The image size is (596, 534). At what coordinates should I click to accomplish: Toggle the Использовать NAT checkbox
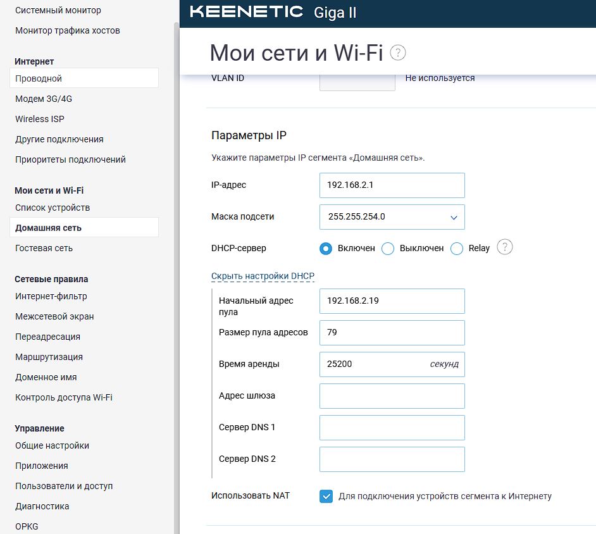[x=326, y=497]
